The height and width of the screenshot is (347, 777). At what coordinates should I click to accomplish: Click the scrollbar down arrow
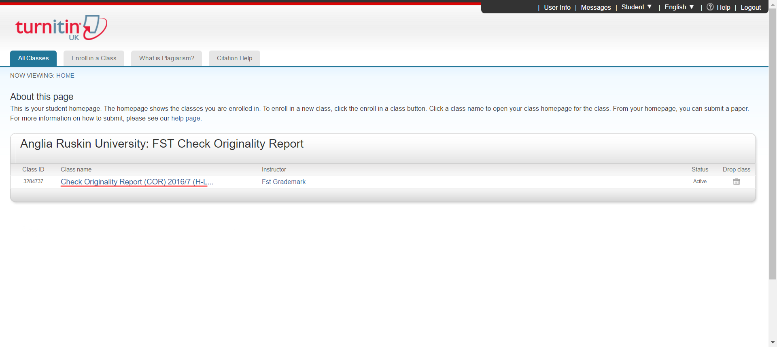tap(773, 343)
